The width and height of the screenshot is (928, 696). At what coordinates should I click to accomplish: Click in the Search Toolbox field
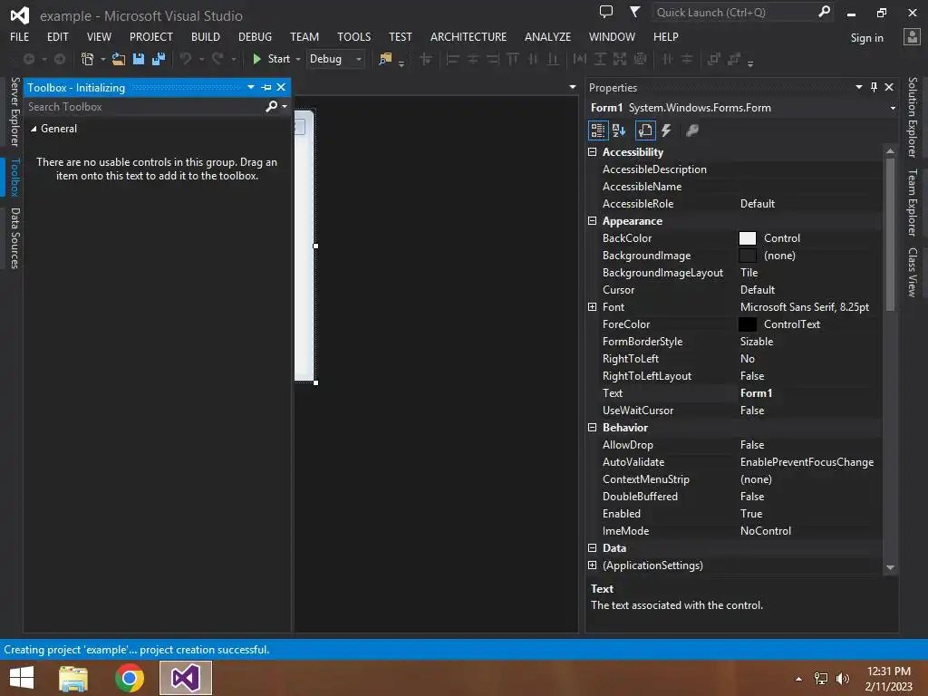145,107
